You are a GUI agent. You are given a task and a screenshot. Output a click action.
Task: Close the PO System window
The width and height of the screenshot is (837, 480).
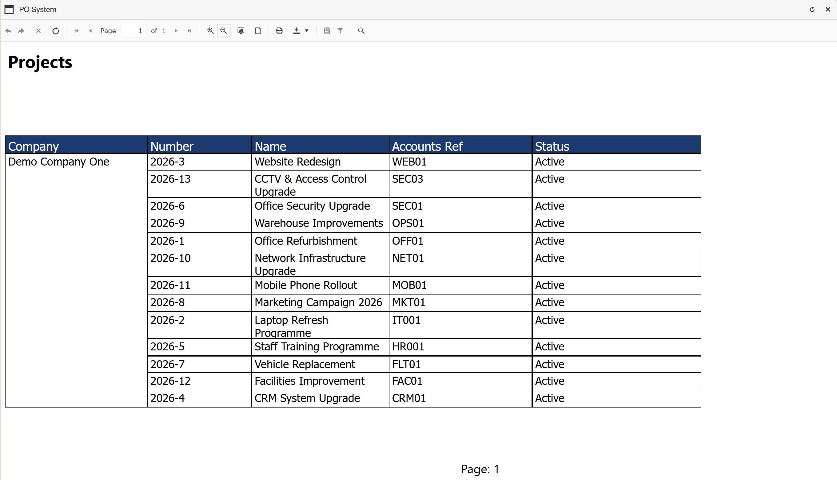tap(828, 10)
